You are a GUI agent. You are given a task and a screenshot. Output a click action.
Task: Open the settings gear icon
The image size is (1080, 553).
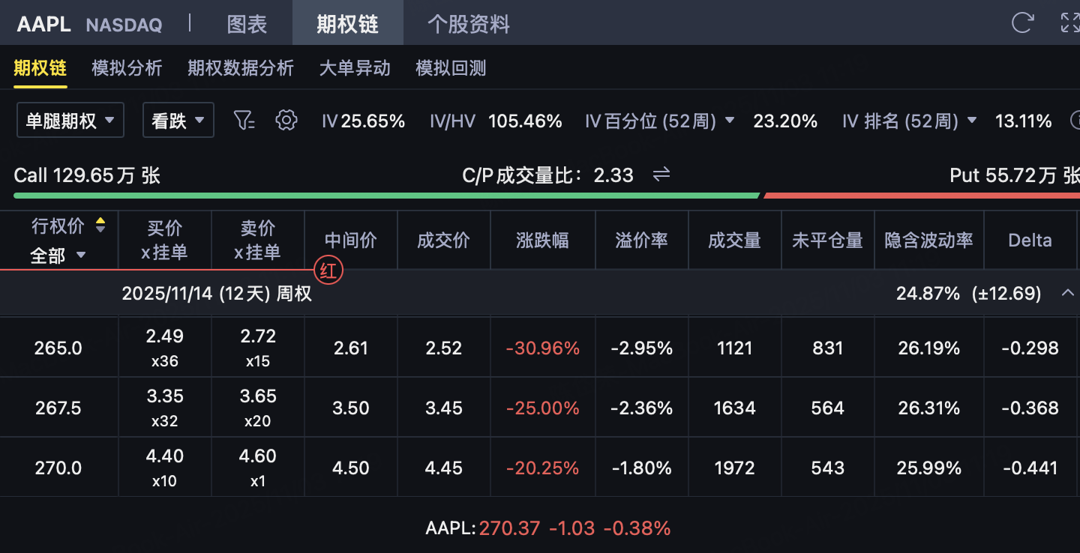286,120
